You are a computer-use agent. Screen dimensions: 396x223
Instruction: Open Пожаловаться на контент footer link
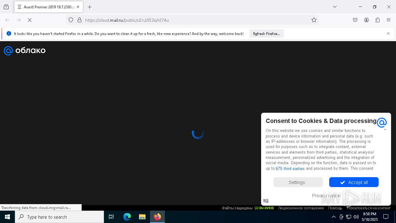368,208
